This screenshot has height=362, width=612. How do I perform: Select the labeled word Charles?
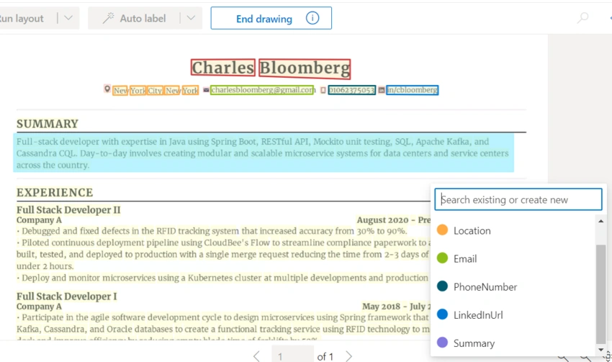223,68
